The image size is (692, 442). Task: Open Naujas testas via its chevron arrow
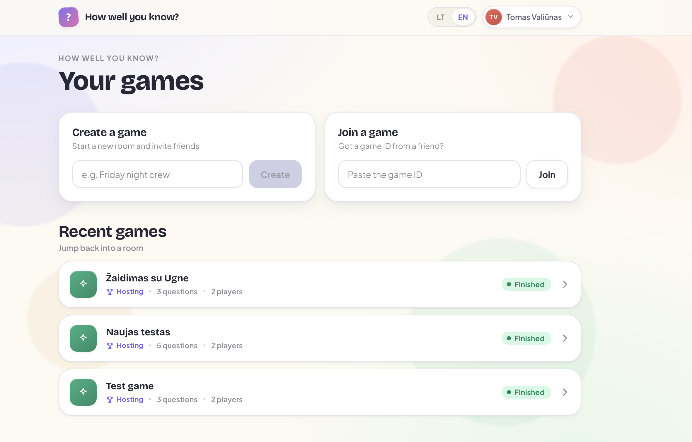click(x=565, y=338)
